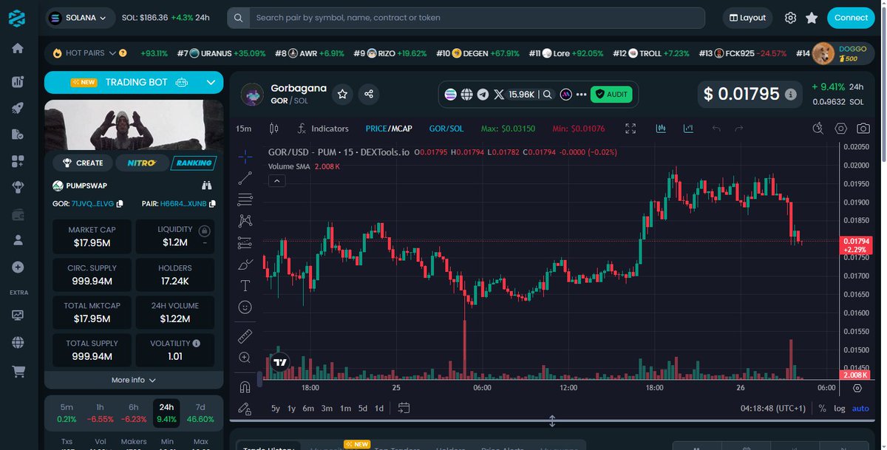Screen dimensions: 887x450
Task: Open the SOLANA chain dropdown
Action: tap(80, 18)
